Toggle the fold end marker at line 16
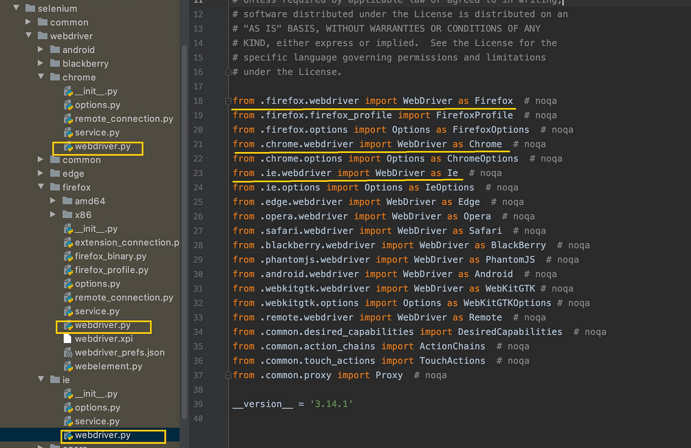The image size is (691, 448). pos(228,72)
